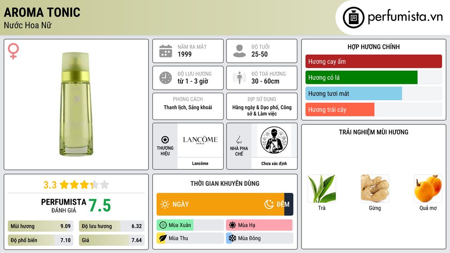Click the Mùi hương 9.09 score bar

pos(40,226)
